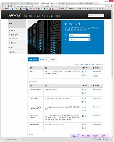Expand bookmarks bar overflow arrow
Screen dimensions: 114x142
tap(111, 9)
